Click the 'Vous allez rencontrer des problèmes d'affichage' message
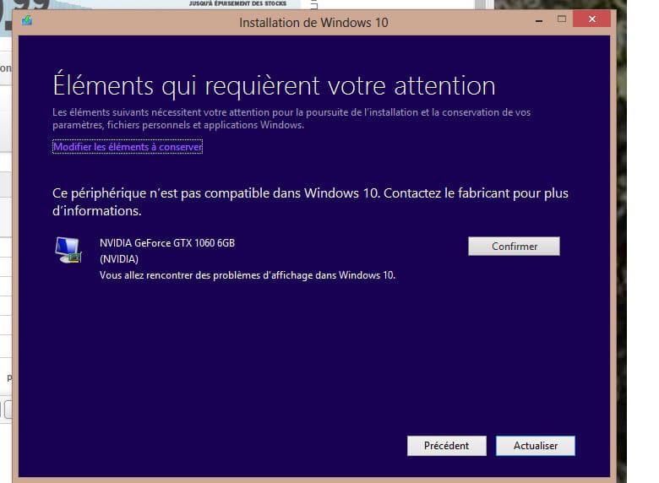Image resolution: width=659 pixels, height=483 pixels. coord(247,275)
